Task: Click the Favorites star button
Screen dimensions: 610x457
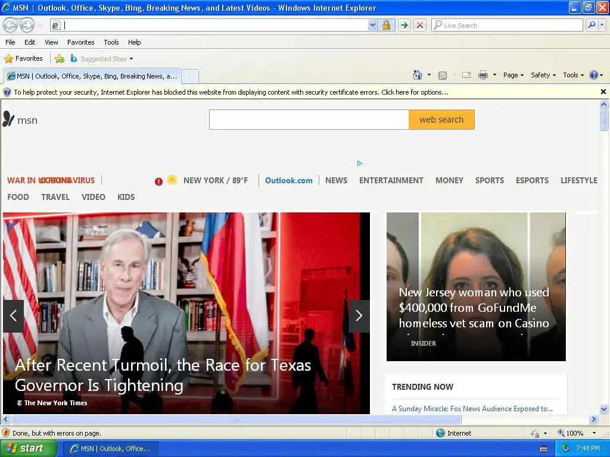Action: coord(23,59)
